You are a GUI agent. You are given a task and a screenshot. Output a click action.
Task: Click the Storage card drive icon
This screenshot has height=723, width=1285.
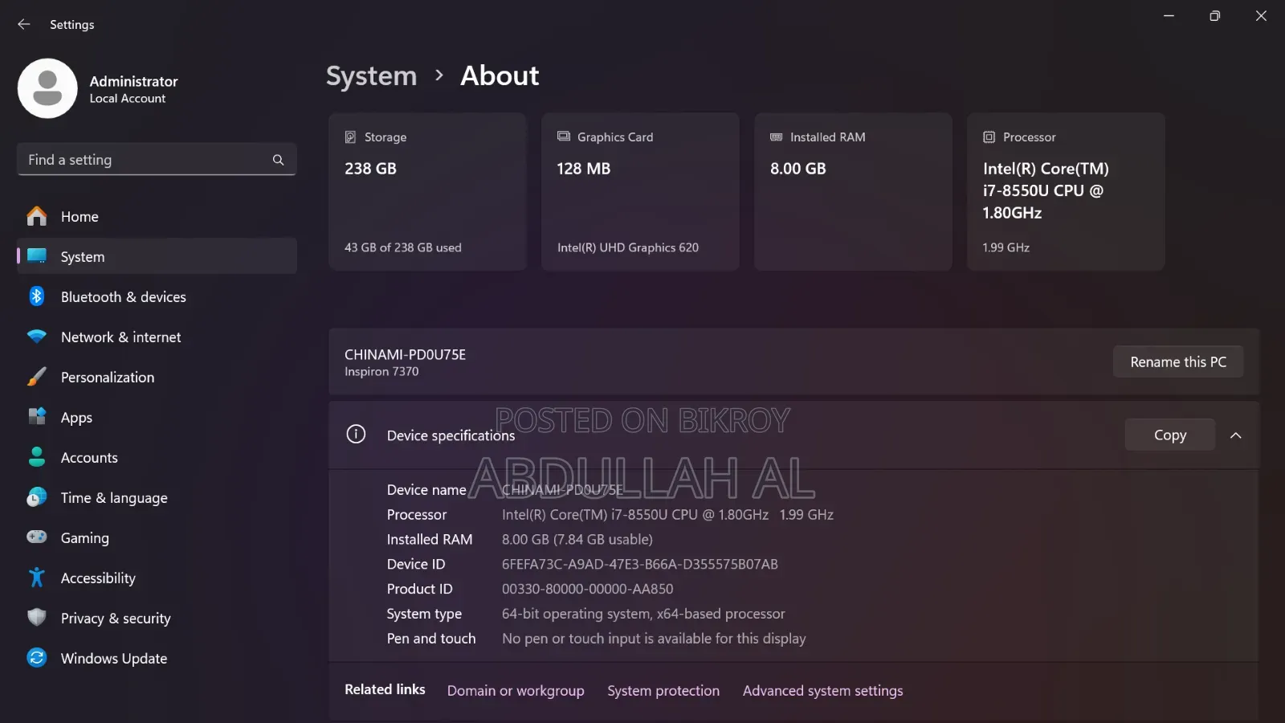(x=350, y=137)
